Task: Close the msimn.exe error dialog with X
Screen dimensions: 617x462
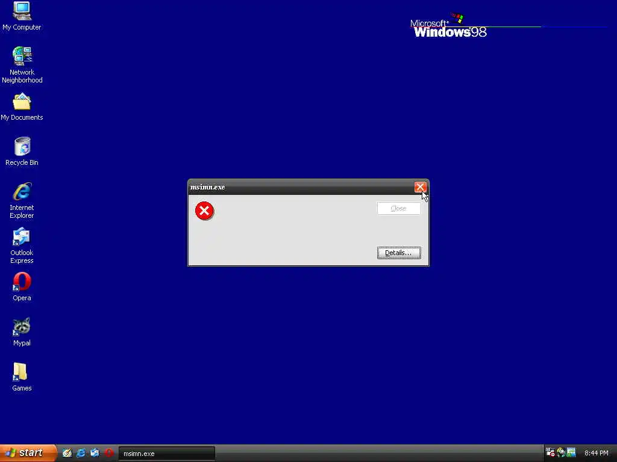Action: point(420,187)
